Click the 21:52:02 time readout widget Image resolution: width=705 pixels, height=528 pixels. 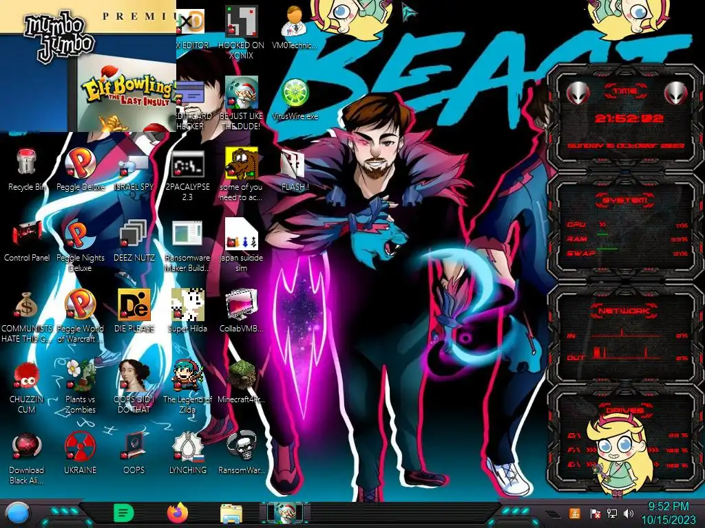pyautogui.click(x=629, y=118)
